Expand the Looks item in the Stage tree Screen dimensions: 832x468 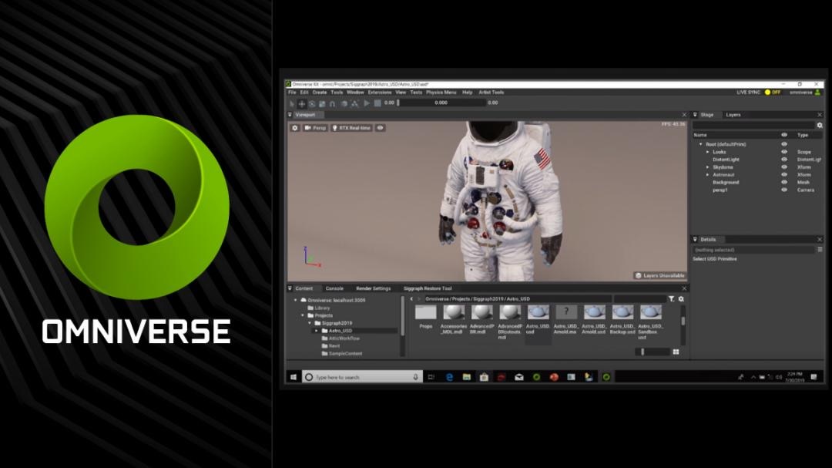[708, 153]
